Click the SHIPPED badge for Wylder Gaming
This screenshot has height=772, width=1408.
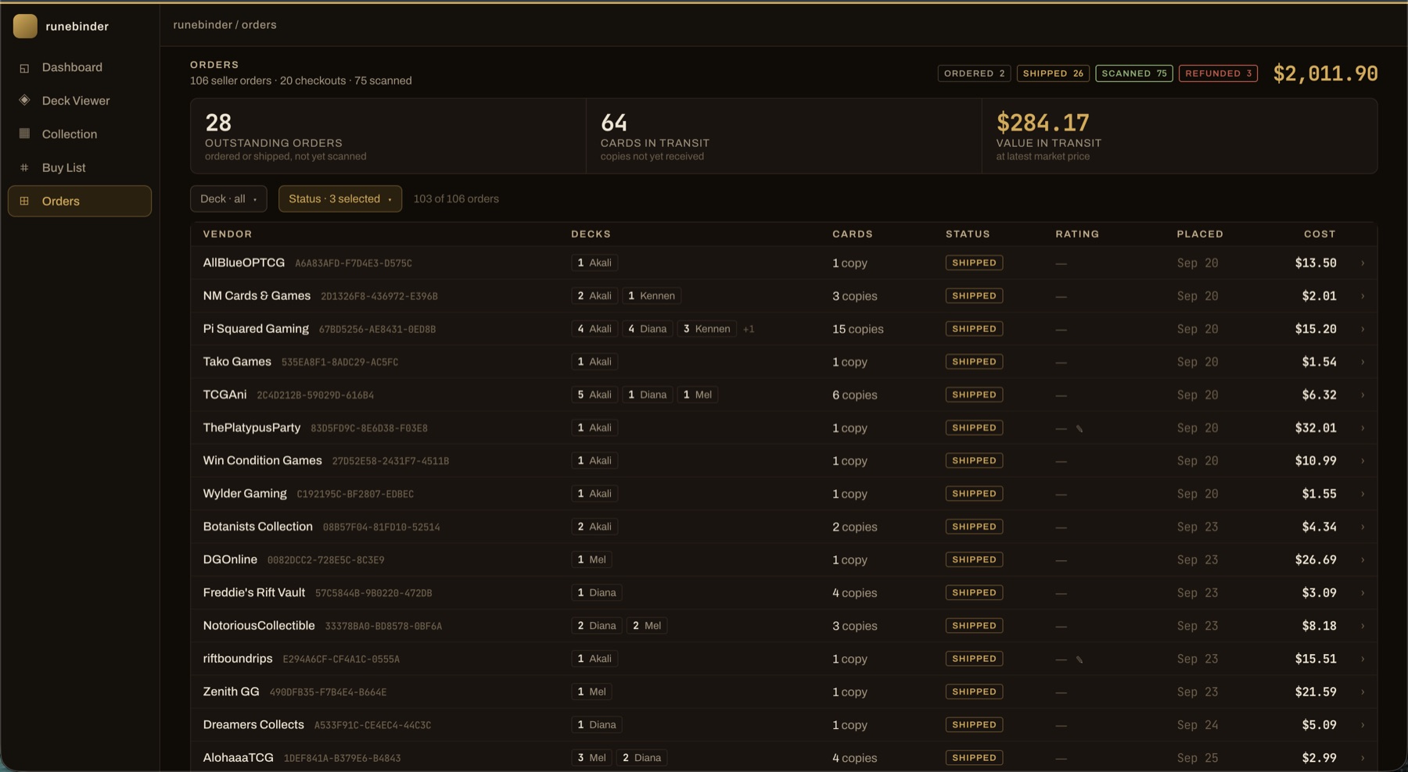pyautogui.click(x=974, y=494)
